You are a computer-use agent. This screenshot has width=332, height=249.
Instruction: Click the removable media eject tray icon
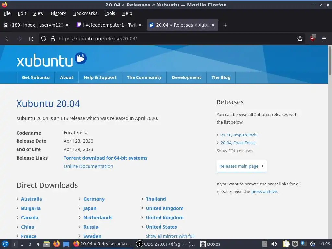pyautogui.click(x=265, y=244)
